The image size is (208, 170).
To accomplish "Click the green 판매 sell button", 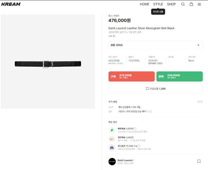I will point(179,77).
